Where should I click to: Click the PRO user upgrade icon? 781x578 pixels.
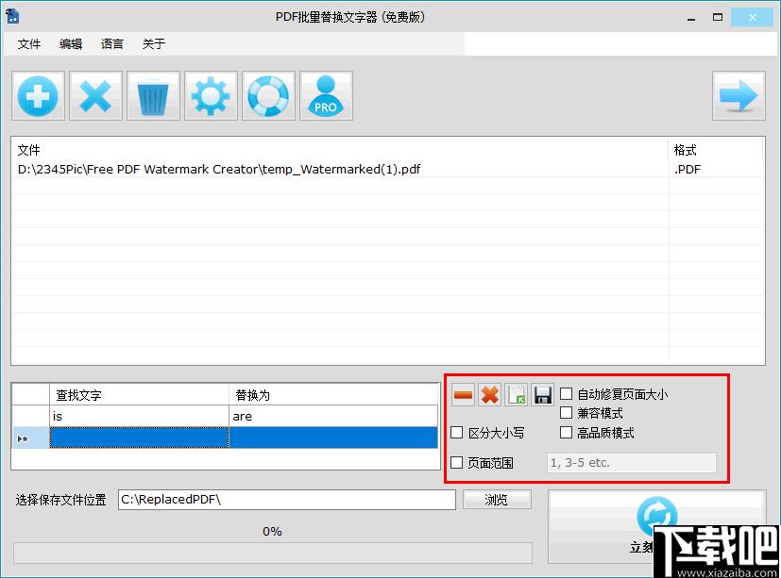coord(326,96)
